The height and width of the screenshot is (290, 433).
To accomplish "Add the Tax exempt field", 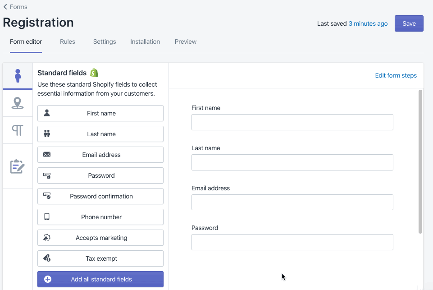I will click(x=100, y=258).
